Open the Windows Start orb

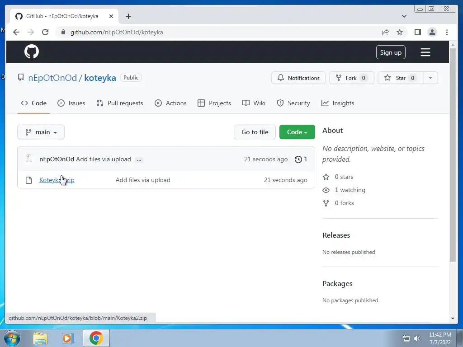click(12, 338)
